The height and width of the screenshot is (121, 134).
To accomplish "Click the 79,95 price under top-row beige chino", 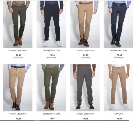I will [x=85, y=55].
